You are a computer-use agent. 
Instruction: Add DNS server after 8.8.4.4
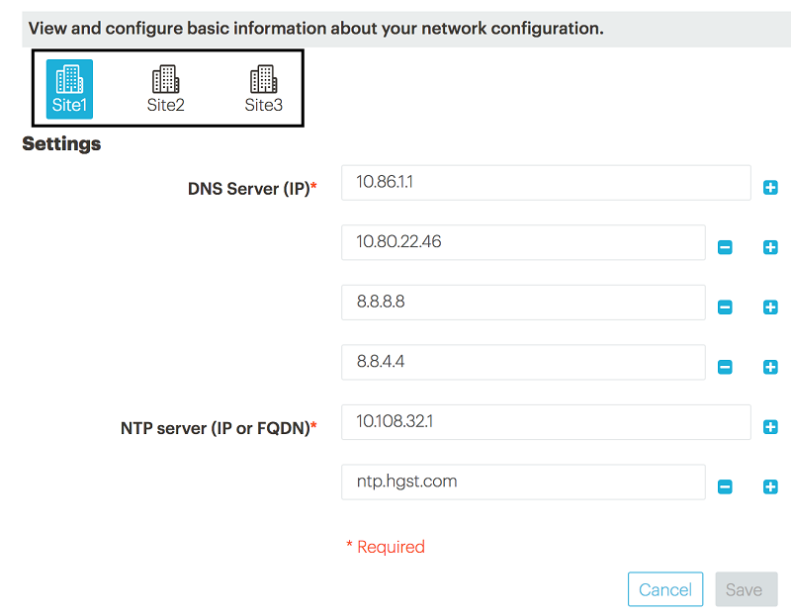click(770, 367)
